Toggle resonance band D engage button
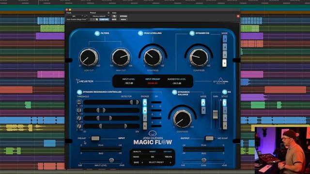 pos(145,126)
